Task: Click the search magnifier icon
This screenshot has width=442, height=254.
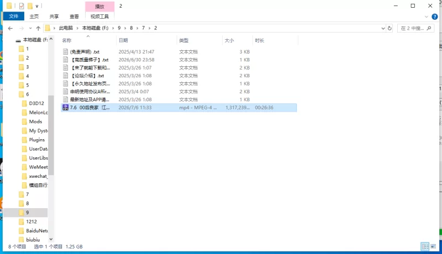Action: tap(429, 28)
